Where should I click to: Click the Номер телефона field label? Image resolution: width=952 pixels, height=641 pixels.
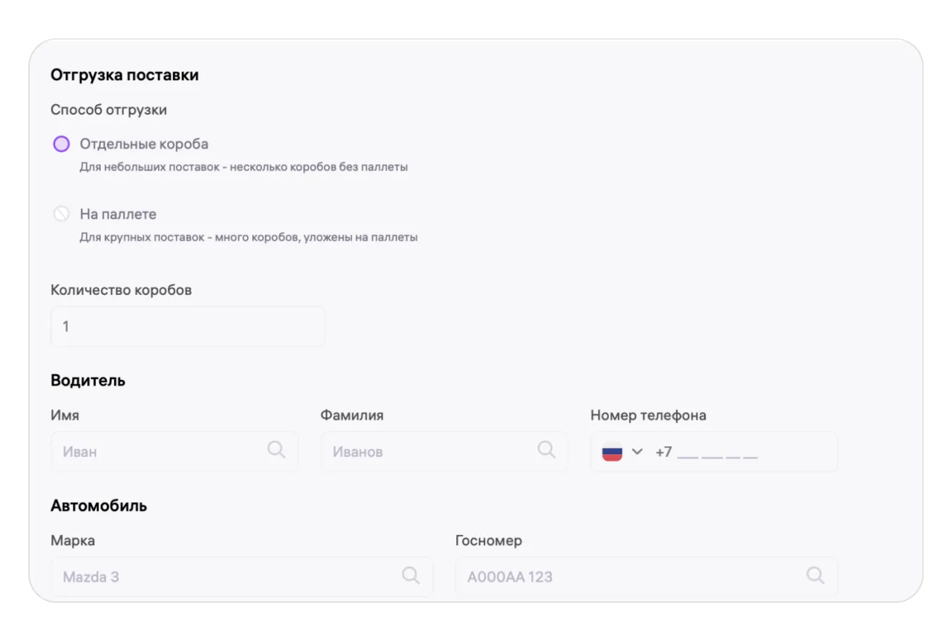[x=648, y=415]
